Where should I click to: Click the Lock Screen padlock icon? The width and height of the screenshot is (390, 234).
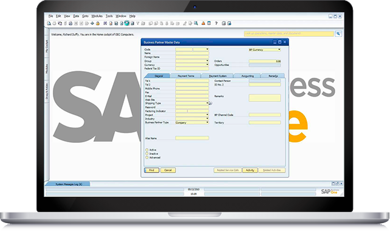coord(98,23)
